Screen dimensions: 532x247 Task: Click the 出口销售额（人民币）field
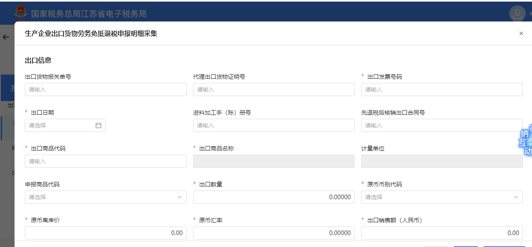pos(441,233)
